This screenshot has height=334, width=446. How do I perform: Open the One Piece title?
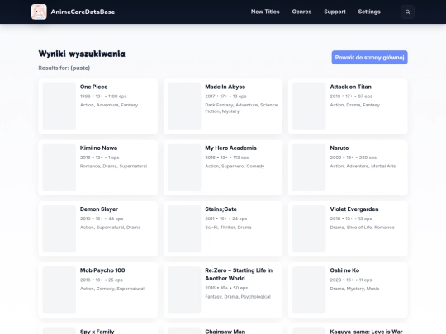93,87
